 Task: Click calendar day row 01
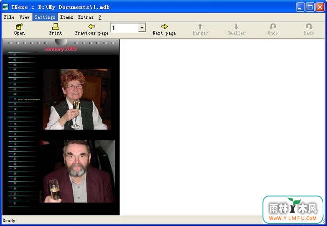point(23,55)
